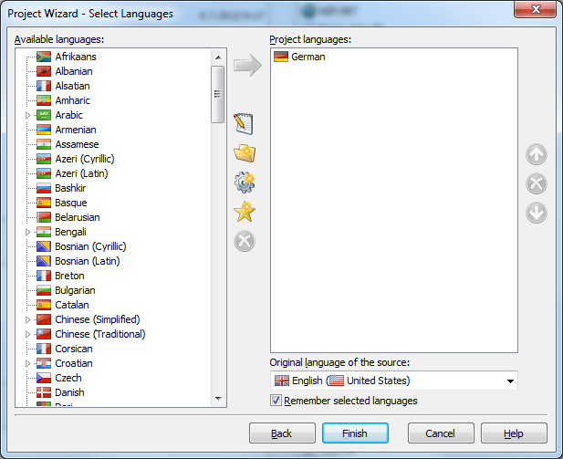Expand the Bengali language node
Viewport: 563px width, 459px height.
click(26, 233)
